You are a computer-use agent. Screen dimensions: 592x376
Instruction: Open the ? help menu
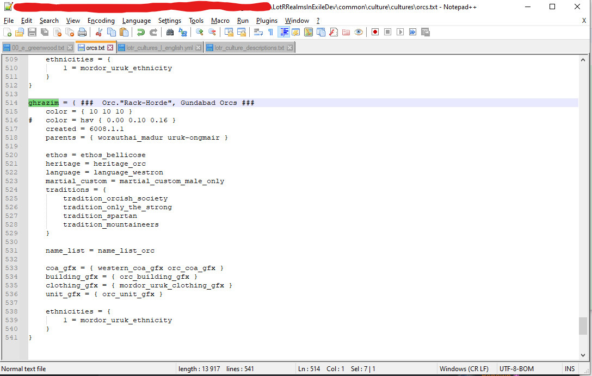coord(318,20)
